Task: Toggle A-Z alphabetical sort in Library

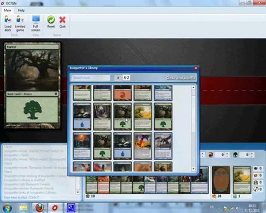Action: (x=126, y=78)
